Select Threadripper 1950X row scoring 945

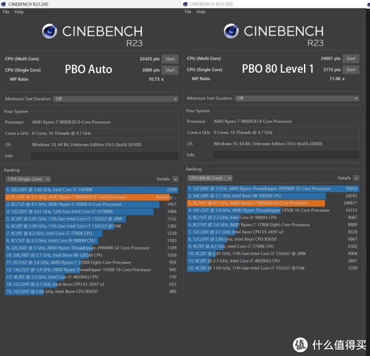pos(91,270)
